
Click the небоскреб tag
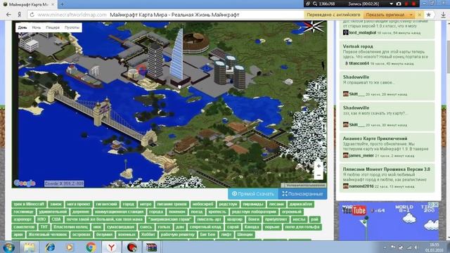203,204
